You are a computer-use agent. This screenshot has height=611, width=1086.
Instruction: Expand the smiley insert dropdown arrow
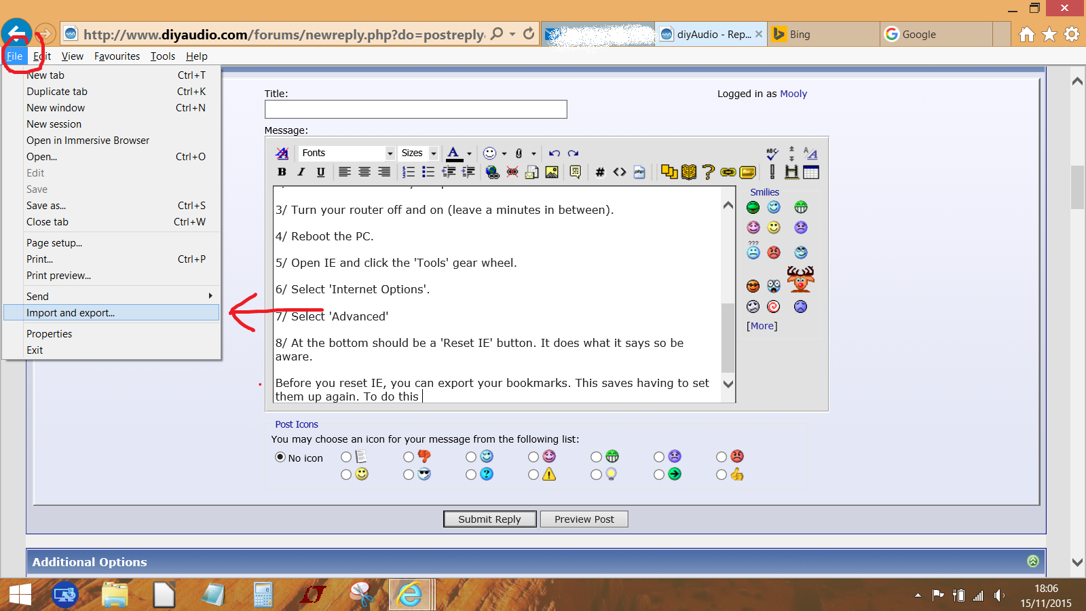504,154
